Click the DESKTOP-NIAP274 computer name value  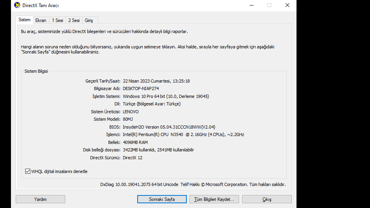pyautogui.click(x=141, y=88)
